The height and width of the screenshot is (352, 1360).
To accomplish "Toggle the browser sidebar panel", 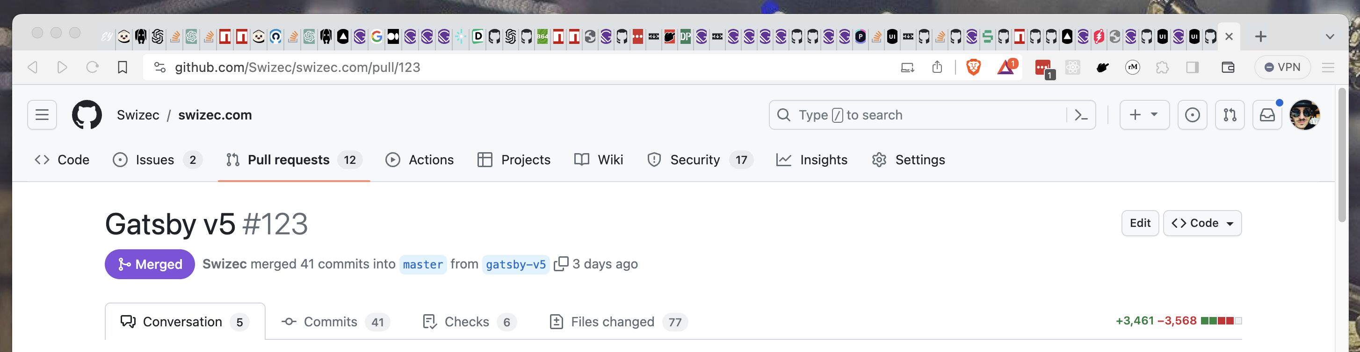I will coord(1192,67).
